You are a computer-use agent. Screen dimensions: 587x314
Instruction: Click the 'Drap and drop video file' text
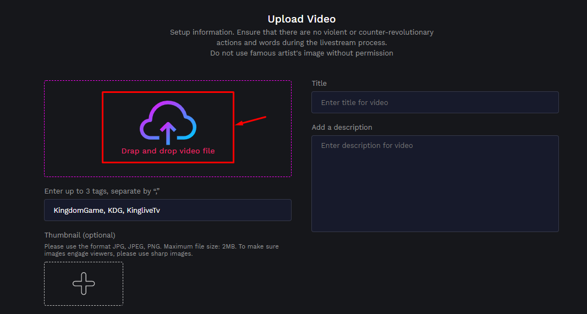click(168, 151)
